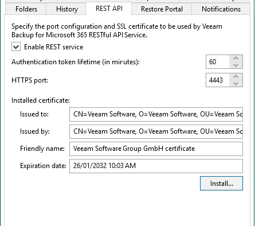Click the 'Issued to:' label
This screenshot has height=226, width=259.
tap(34, 114)
